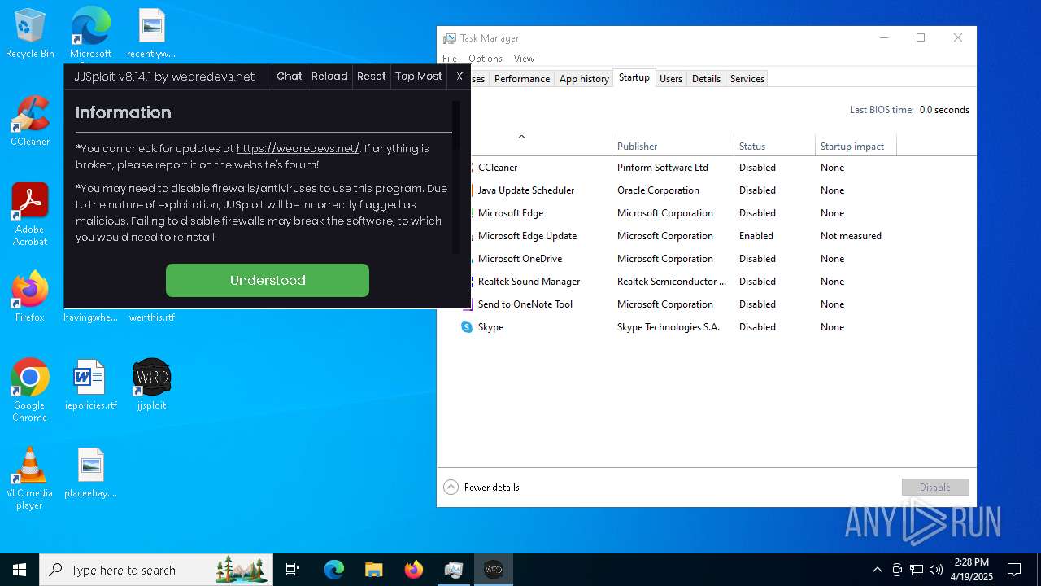Close JJSploit with the X button
Image resolution: width=1041 pixels, height=586 pixels.
(x=460, y=77)
